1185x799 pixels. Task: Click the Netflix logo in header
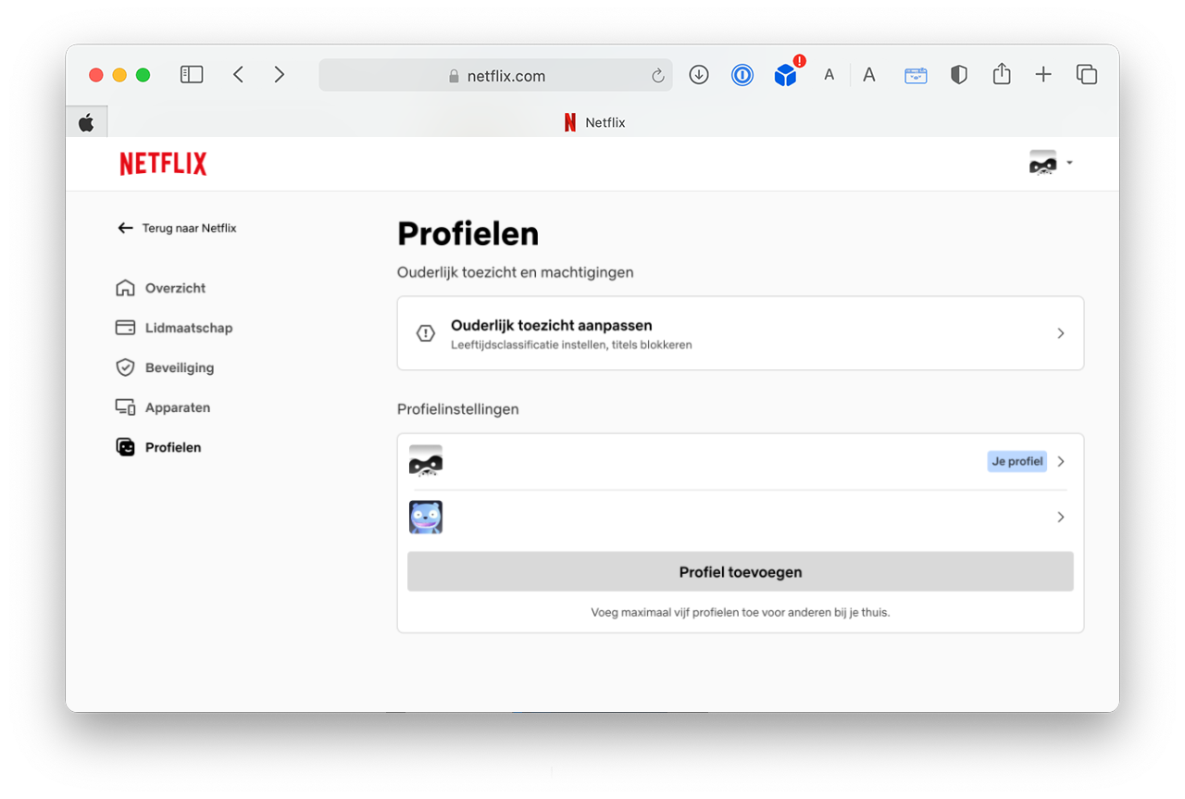tap(163, 164)
